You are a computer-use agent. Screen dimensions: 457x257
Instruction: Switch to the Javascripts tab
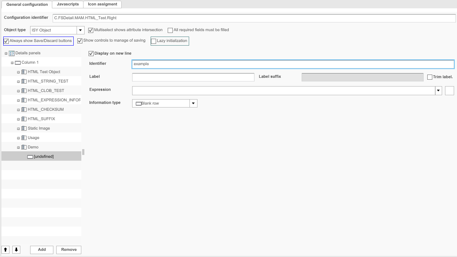click(x=68, y=4)
